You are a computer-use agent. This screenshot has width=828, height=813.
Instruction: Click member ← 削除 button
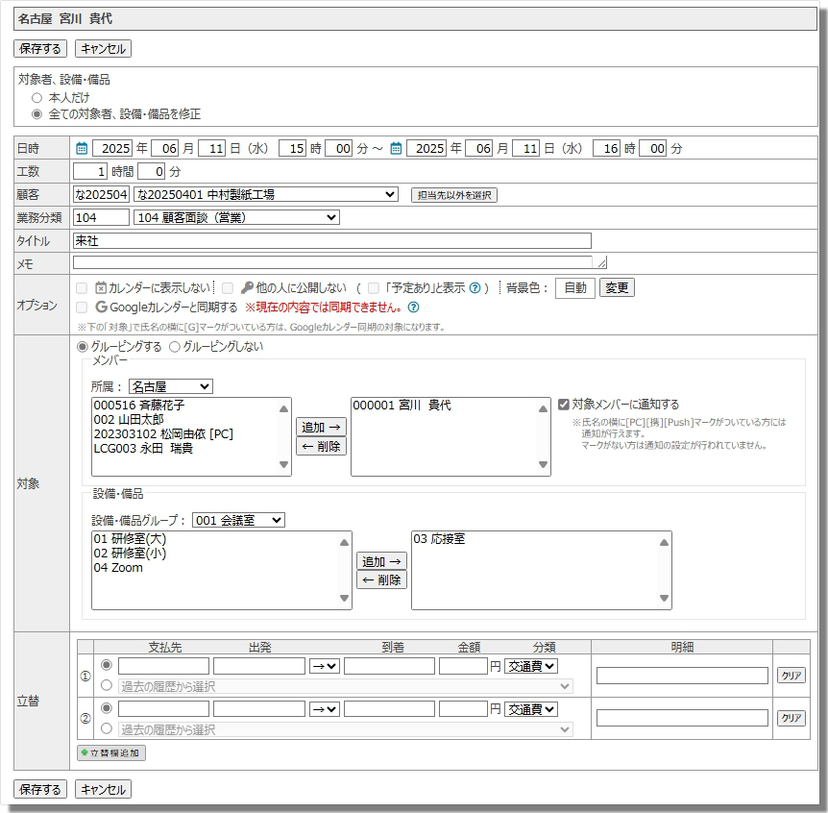(321, 447)
